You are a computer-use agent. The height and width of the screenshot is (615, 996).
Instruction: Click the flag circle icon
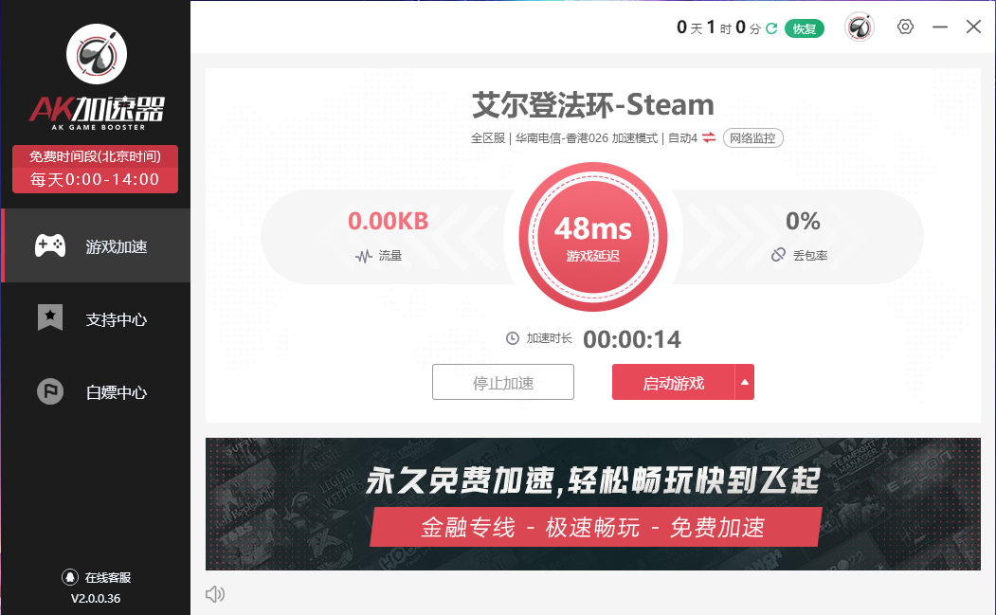(50, 391)
